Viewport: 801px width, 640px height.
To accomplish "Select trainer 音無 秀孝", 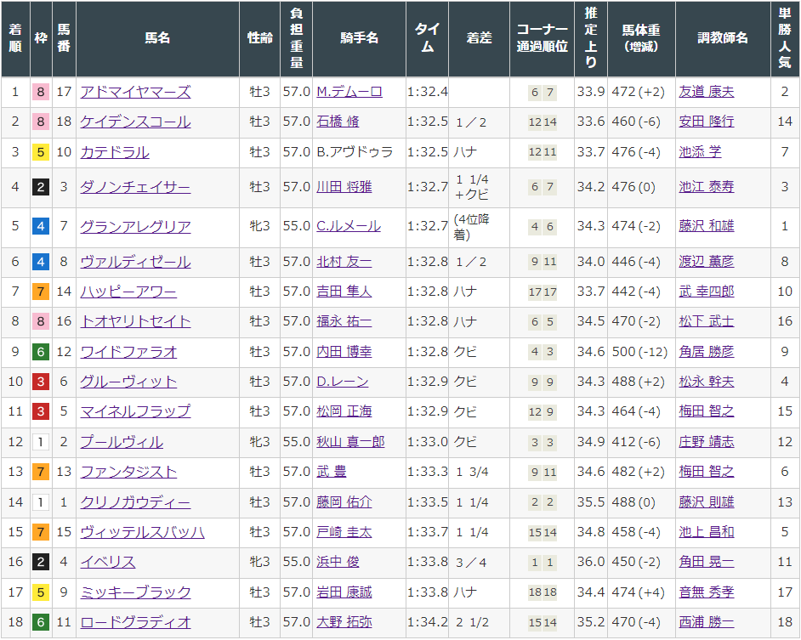I will pos(707,592).
